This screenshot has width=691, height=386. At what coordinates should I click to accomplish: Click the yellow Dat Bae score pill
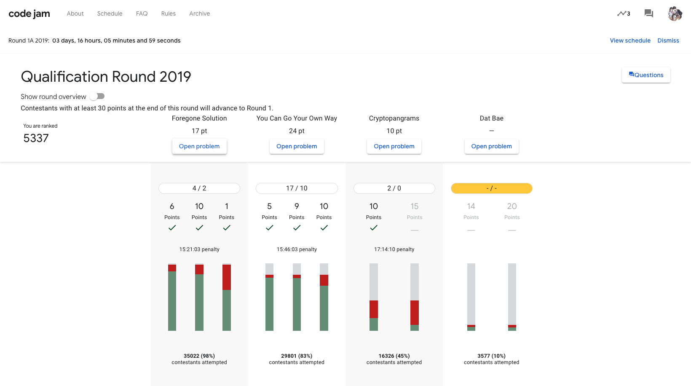(491, 188)
